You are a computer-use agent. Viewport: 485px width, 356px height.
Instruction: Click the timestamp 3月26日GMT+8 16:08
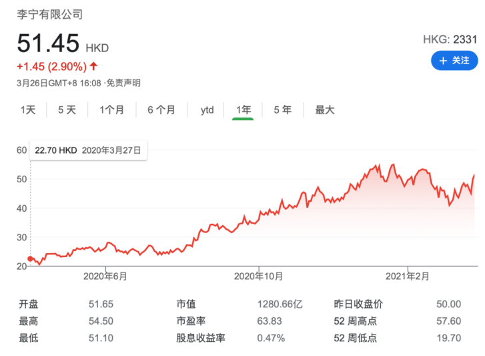point(59,83)
